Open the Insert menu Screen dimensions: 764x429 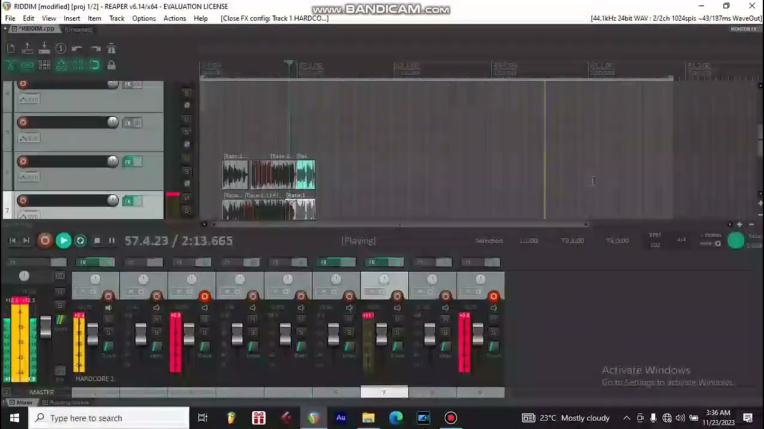[x=72, y=18]
